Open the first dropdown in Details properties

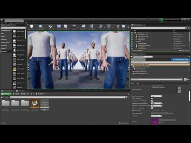point(156,96)
